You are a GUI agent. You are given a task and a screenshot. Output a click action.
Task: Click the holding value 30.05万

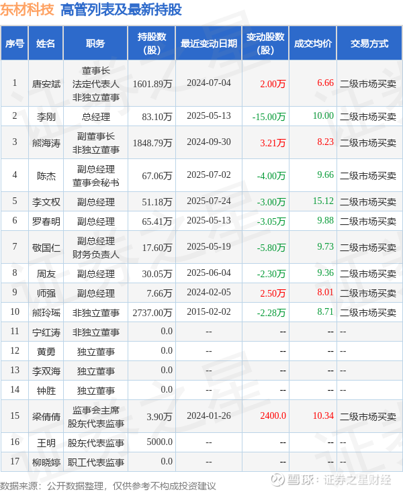click(x=157, y=274)
